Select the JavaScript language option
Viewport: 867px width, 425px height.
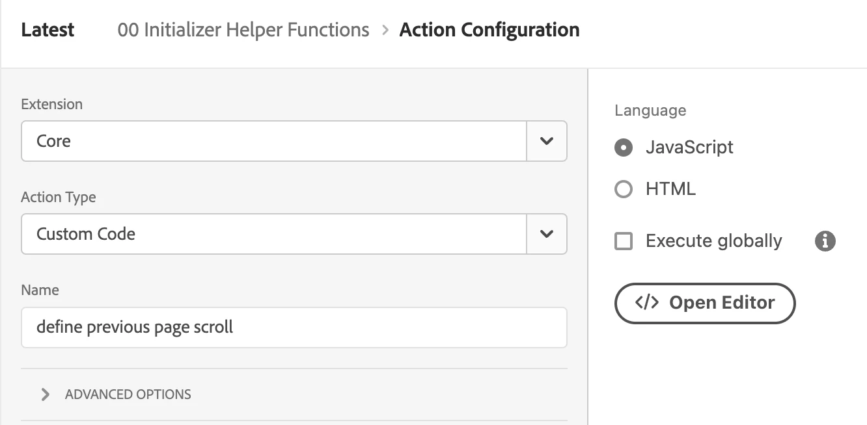(624, 148)
